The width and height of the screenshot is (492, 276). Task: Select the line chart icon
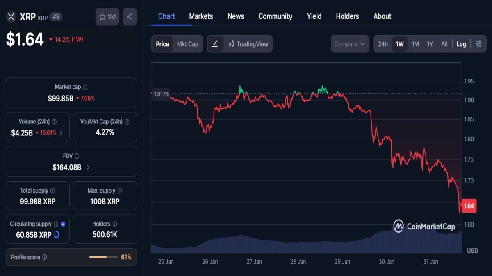tap(215, 44)
